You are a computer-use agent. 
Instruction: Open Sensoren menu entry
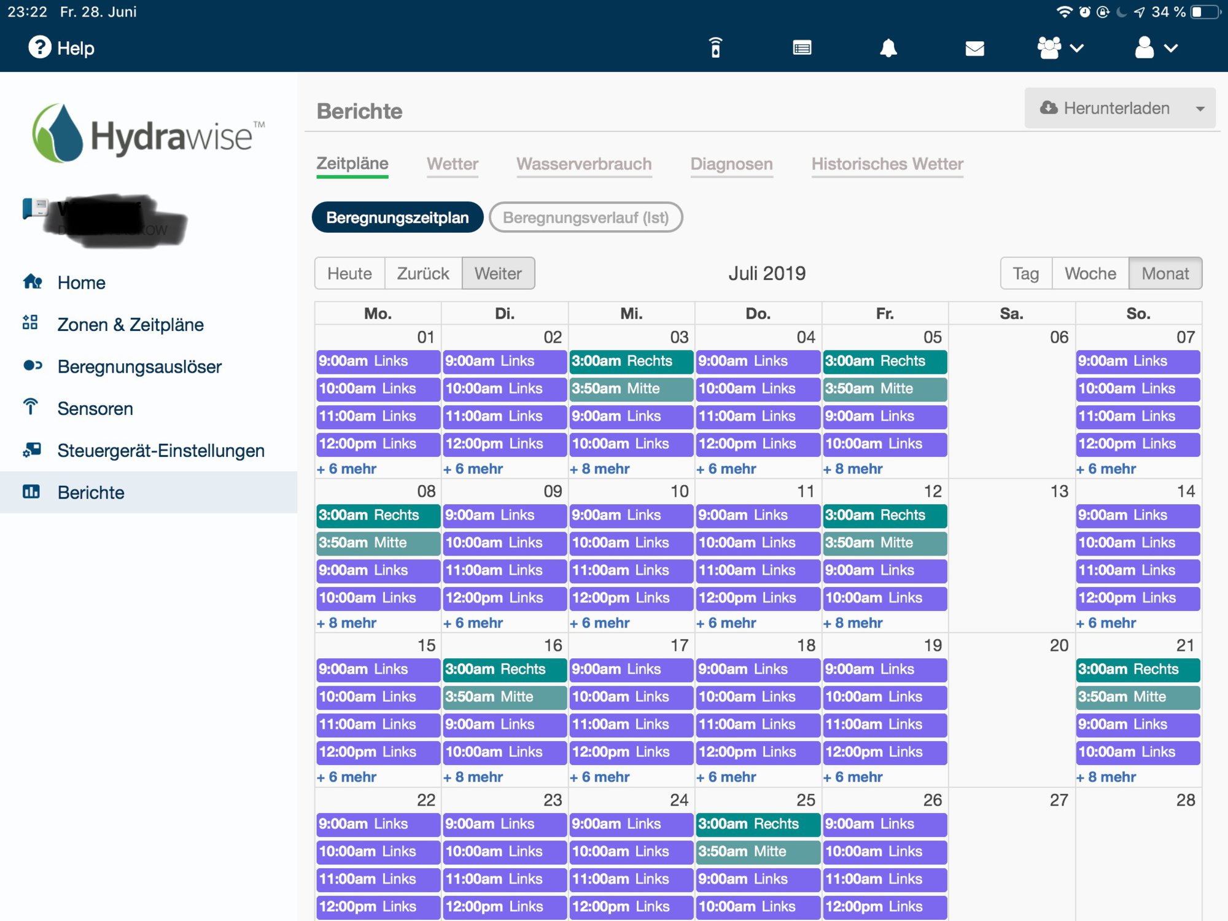pyautogui.click(x=95, y=408)
